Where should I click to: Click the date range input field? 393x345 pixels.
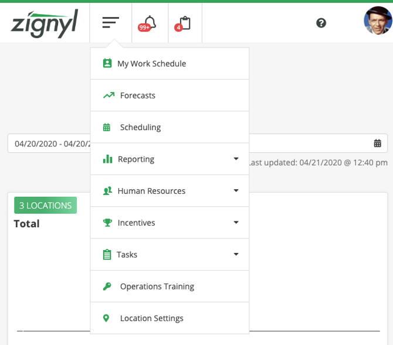[x=50, y=144]
